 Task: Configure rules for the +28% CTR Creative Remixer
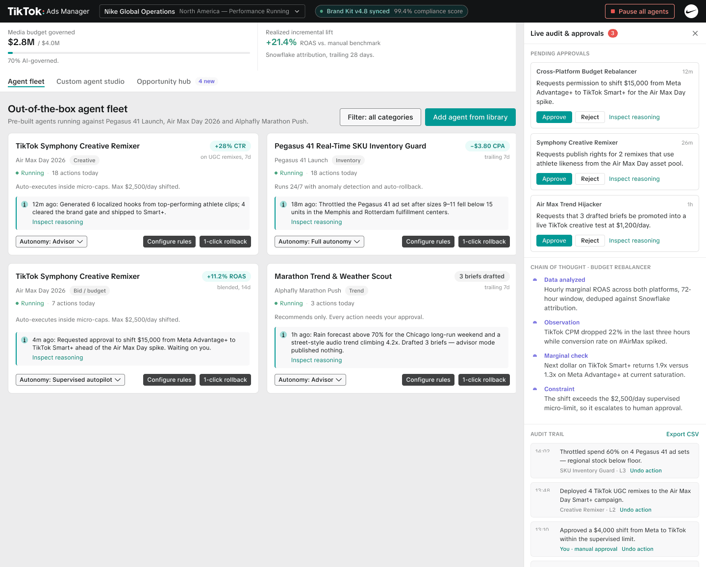169,242
